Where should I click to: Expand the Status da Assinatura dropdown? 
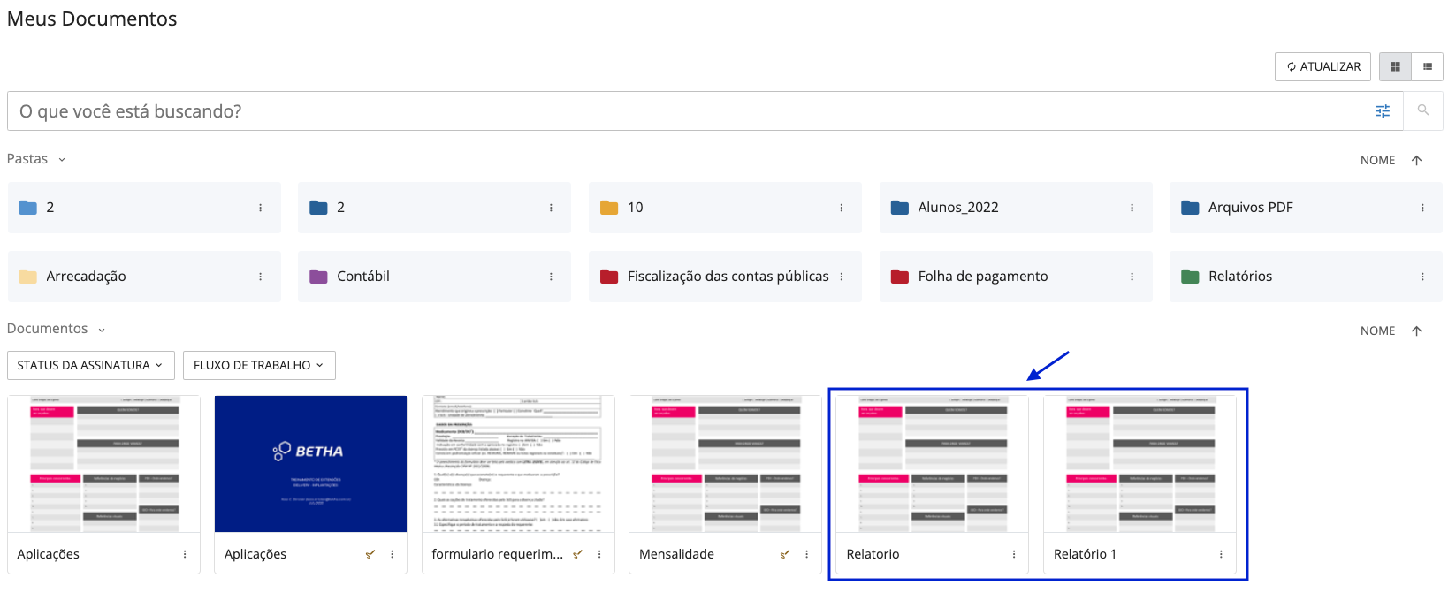click(x=89, y=365)
